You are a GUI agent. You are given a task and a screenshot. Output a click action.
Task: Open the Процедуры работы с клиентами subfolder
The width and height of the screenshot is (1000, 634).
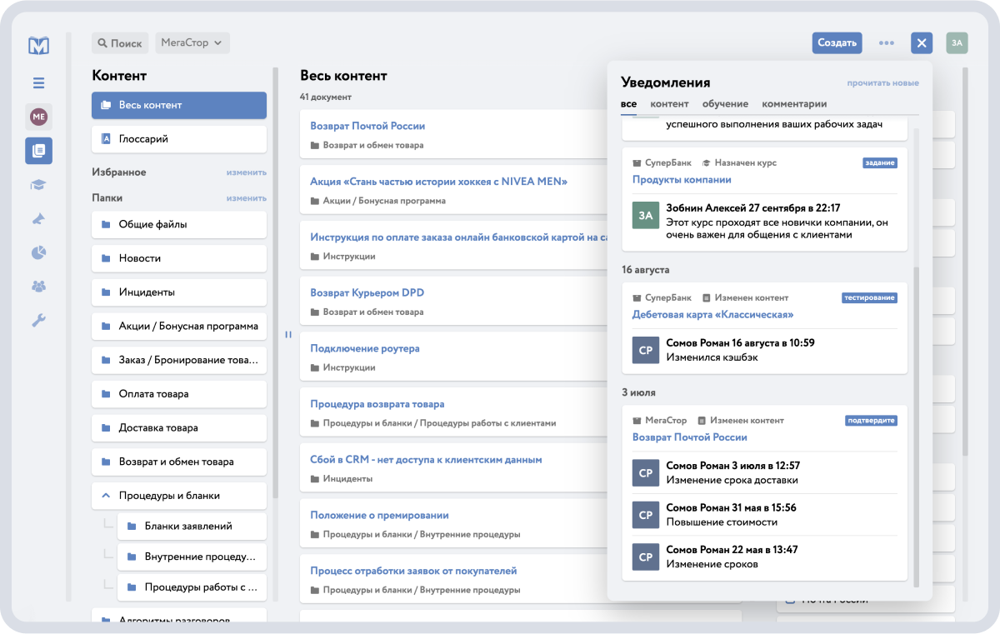(x=192, y=587)
